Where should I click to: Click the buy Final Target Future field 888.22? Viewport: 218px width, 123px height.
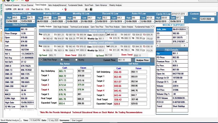[x=84, y=99]
